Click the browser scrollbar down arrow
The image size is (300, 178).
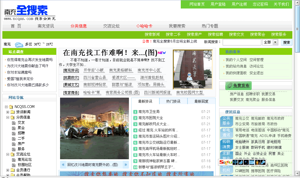point(297,173)
